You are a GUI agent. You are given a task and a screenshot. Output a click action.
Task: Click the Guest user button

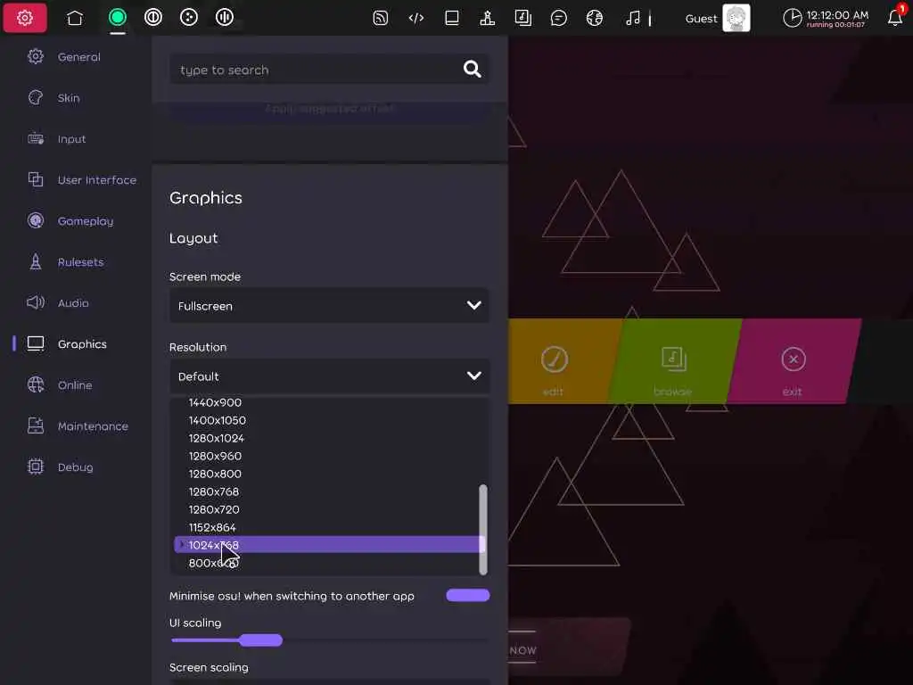tap(718, 18)
